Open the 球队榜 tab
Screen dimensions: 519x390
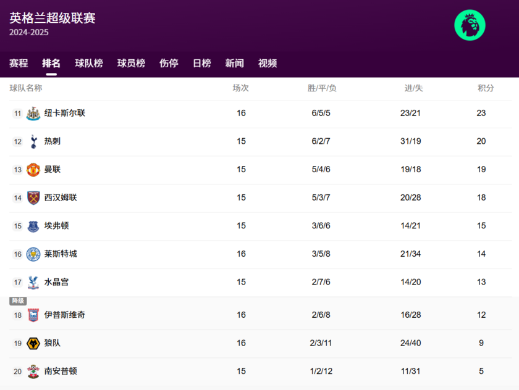(89, 63)
